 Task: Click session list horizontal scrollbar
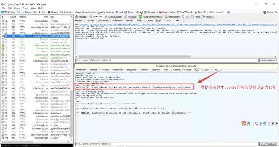(x=18, y=142)
